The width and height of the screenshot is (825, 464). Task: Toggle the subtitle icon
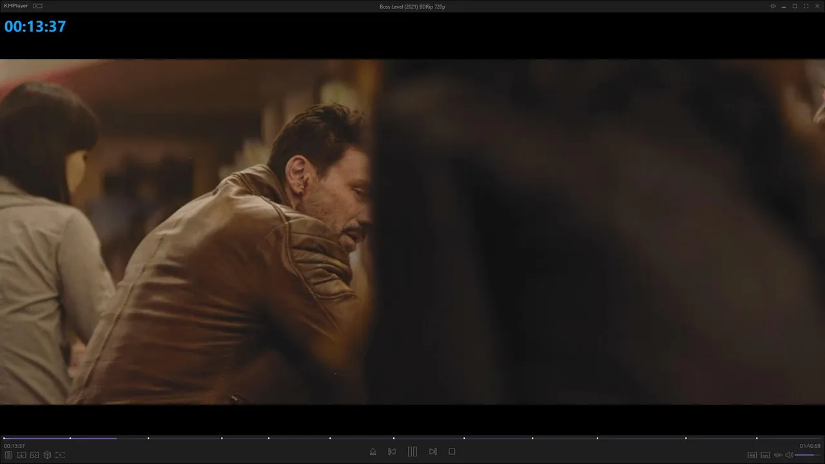(x=765, y=455)
